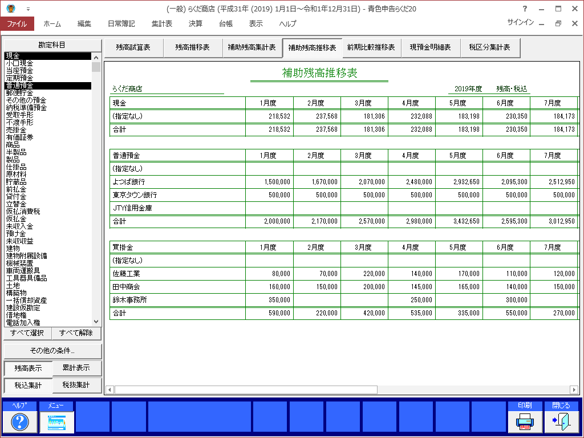This screenshot has width=584, height=438.
Task: Select 現金 in the account list
Action: click(48, 56)
